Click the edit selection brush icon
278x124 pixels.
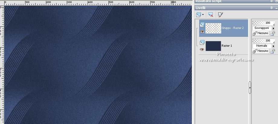pos(220,14)
